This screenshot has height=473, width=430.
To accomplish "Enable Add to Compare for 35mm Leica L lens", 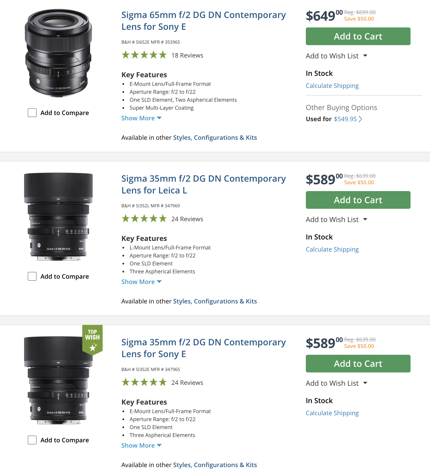I will pyautogui.click(x=32, y=276).
